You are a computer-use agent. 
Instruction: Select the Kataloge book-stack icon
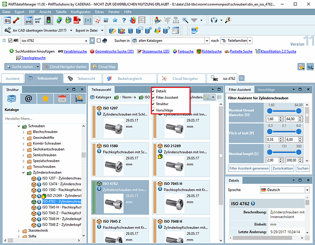click(x=12, y=99)
